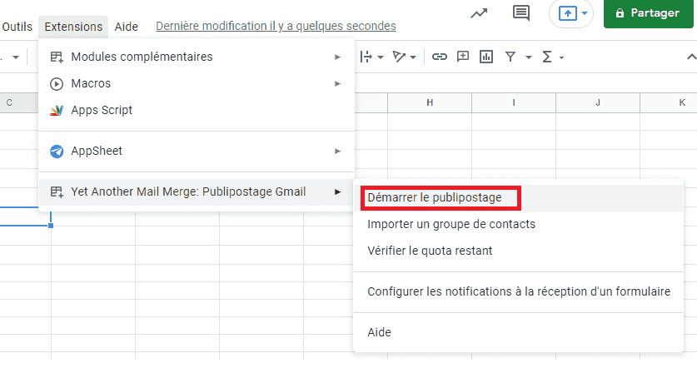
Task: Choose Vérifier le quota restant
Action: tap(518, 251)
